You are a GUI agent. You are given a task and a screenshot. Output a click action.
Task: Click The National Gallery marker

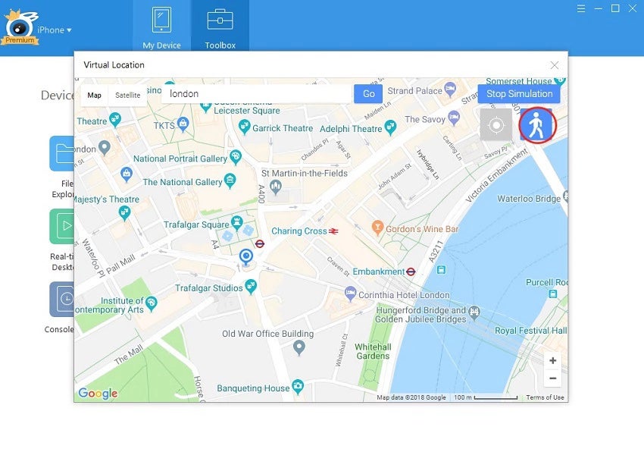[x=230, y=181]
